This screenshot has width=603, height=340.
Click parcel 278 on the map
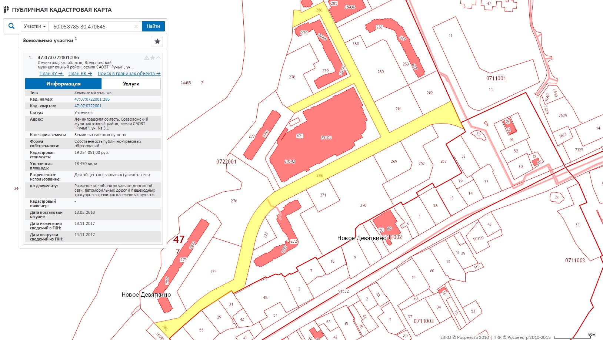point(292,77)
